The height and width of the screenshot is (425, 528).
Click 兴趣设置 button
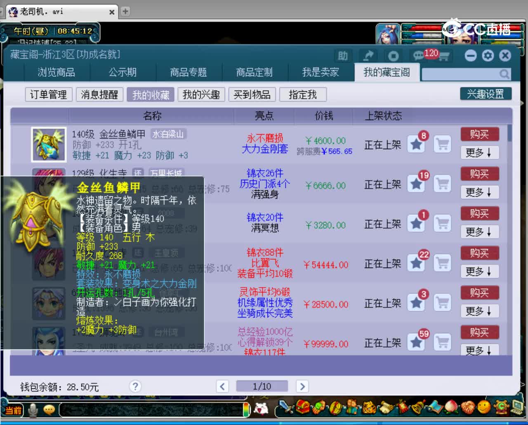[x=486, y=94]
